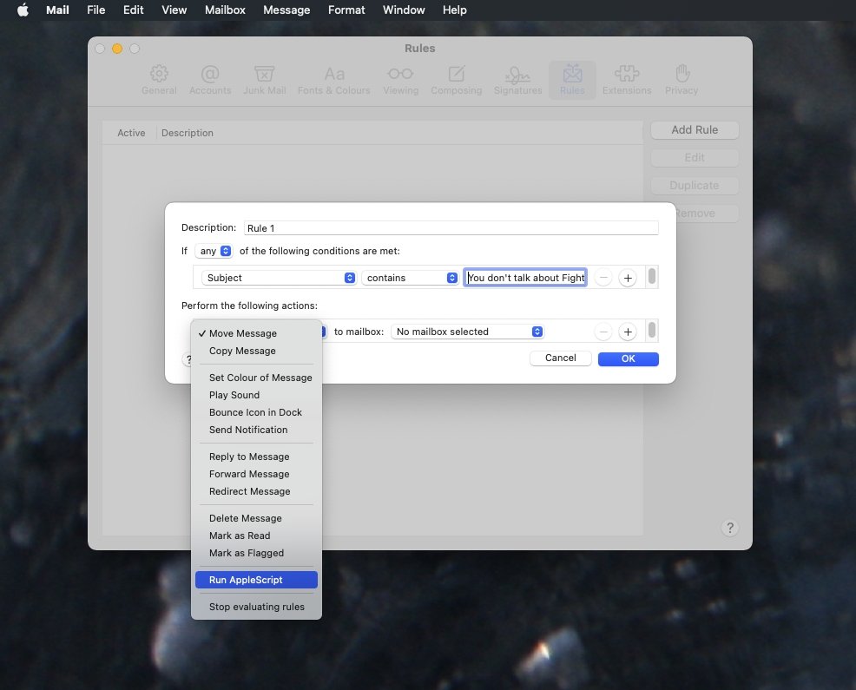Select Set Colour of Message action
The height and width of the screenshot is (690, 856).
pyautogui.click(x=257, y=378)
